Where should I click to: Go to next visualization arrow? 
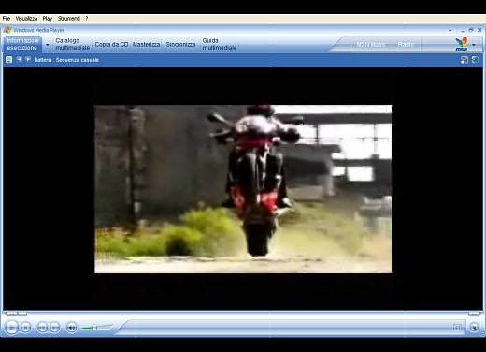28,59
